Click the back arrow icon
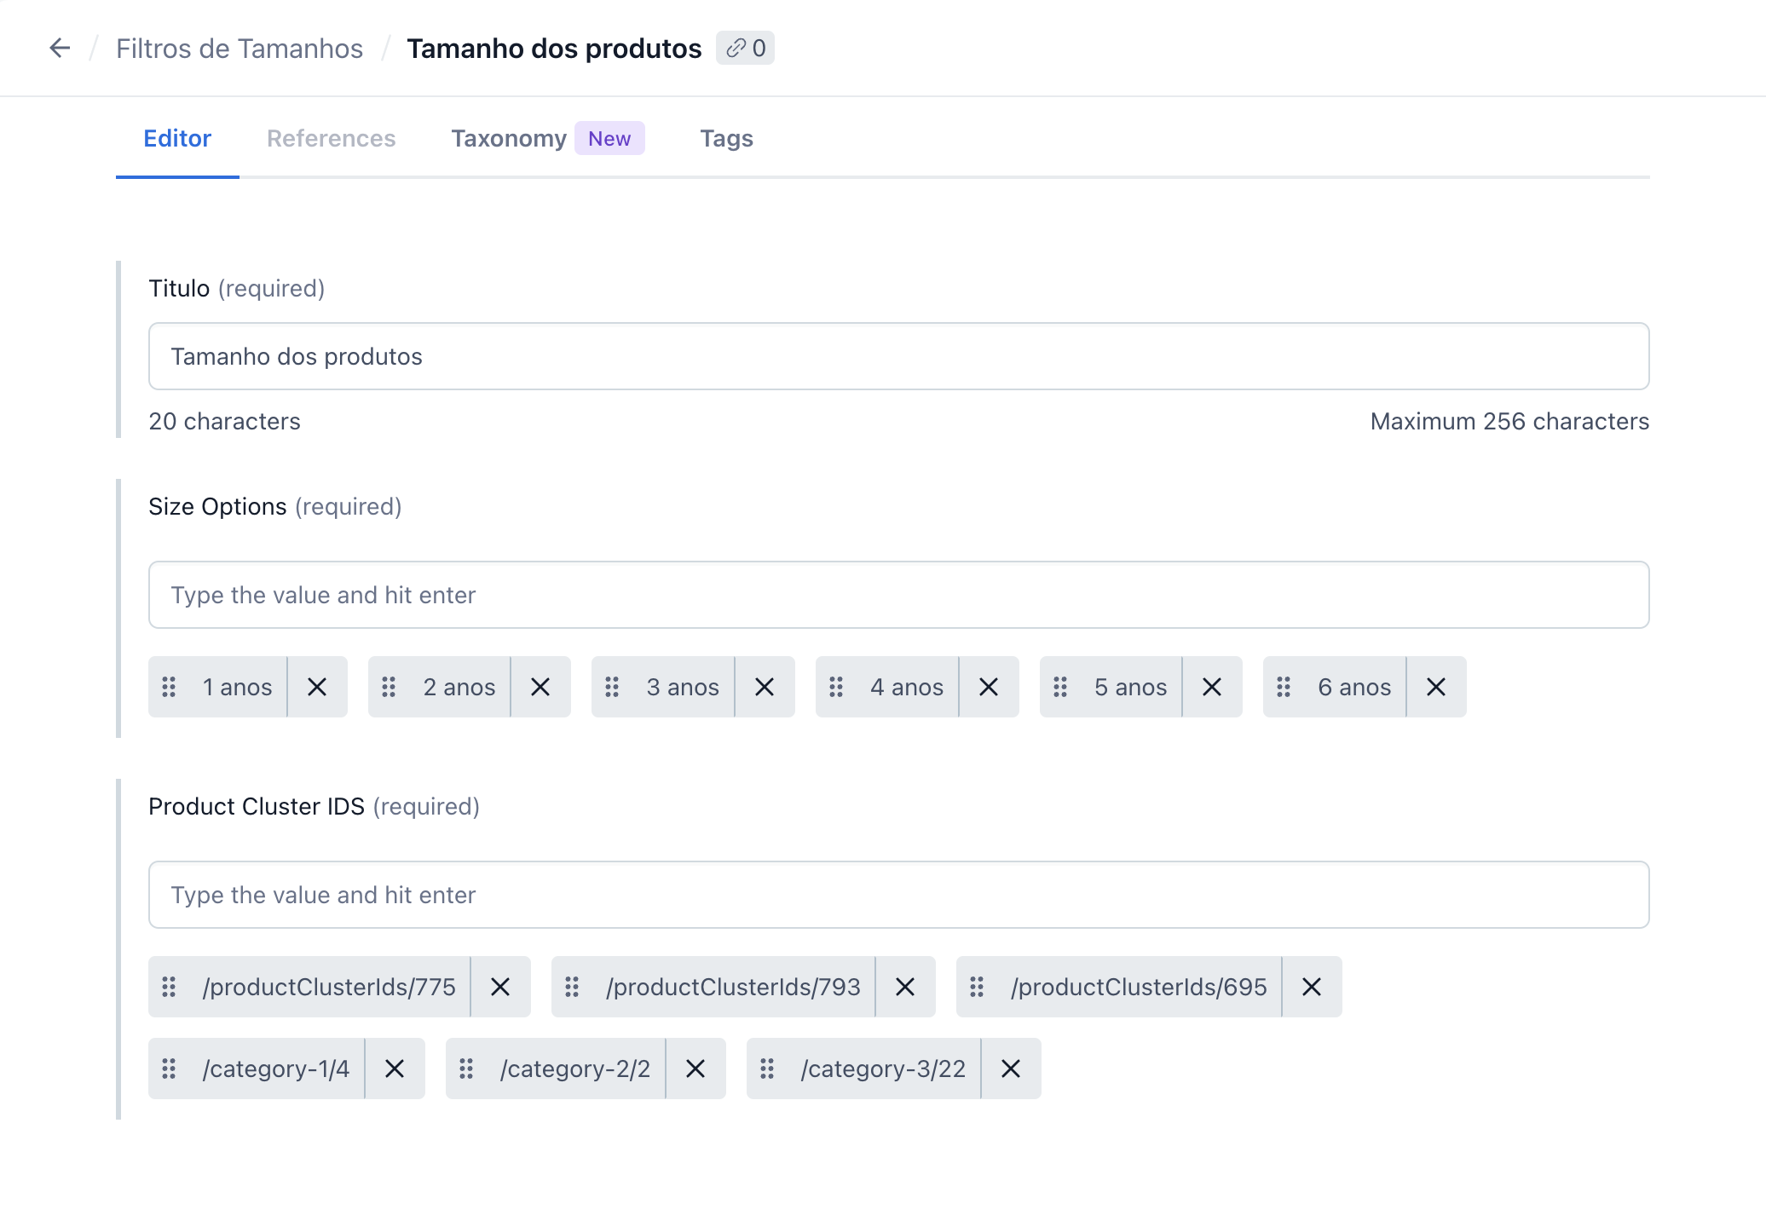Screen dimensions: 1766x1227 pos(60,48)
